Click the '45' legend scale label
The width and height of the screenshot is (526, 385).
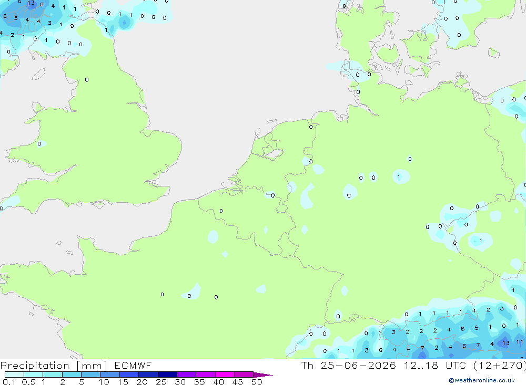pos(238,382)
